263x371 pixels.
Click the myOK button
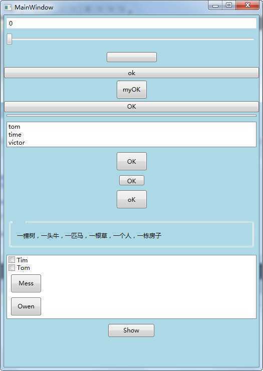coord(132,90)
